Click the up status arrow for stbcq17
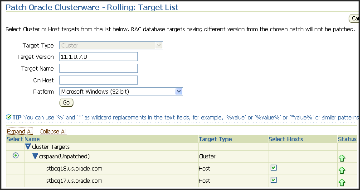This screenshot has height=190, width=360. pos(342,182)
